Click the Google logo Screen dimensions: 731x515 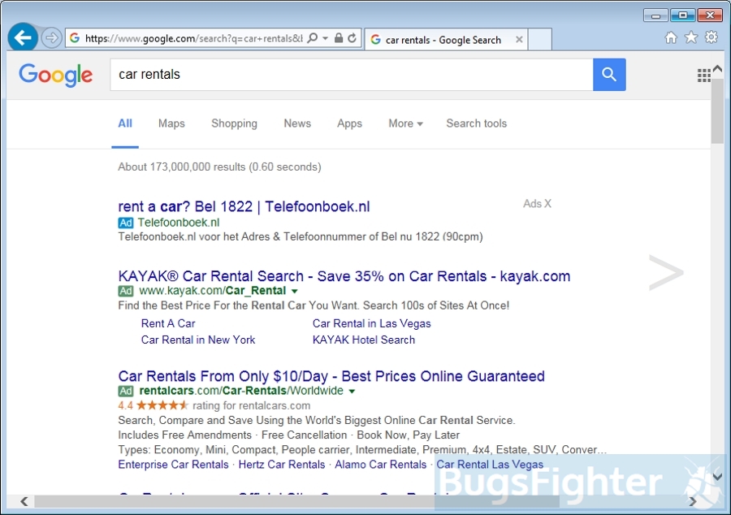tap(55, 75)
